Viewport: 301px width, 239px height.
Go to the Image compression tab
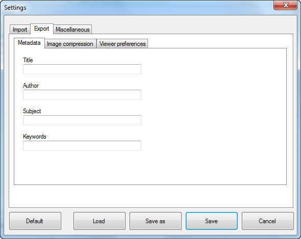click(70, 44)
